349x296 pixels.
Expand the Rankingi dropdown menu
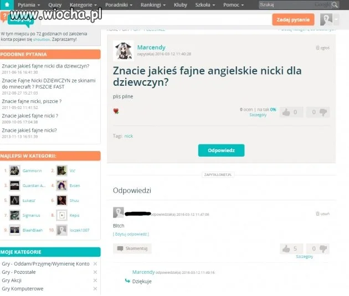[153, 4]
